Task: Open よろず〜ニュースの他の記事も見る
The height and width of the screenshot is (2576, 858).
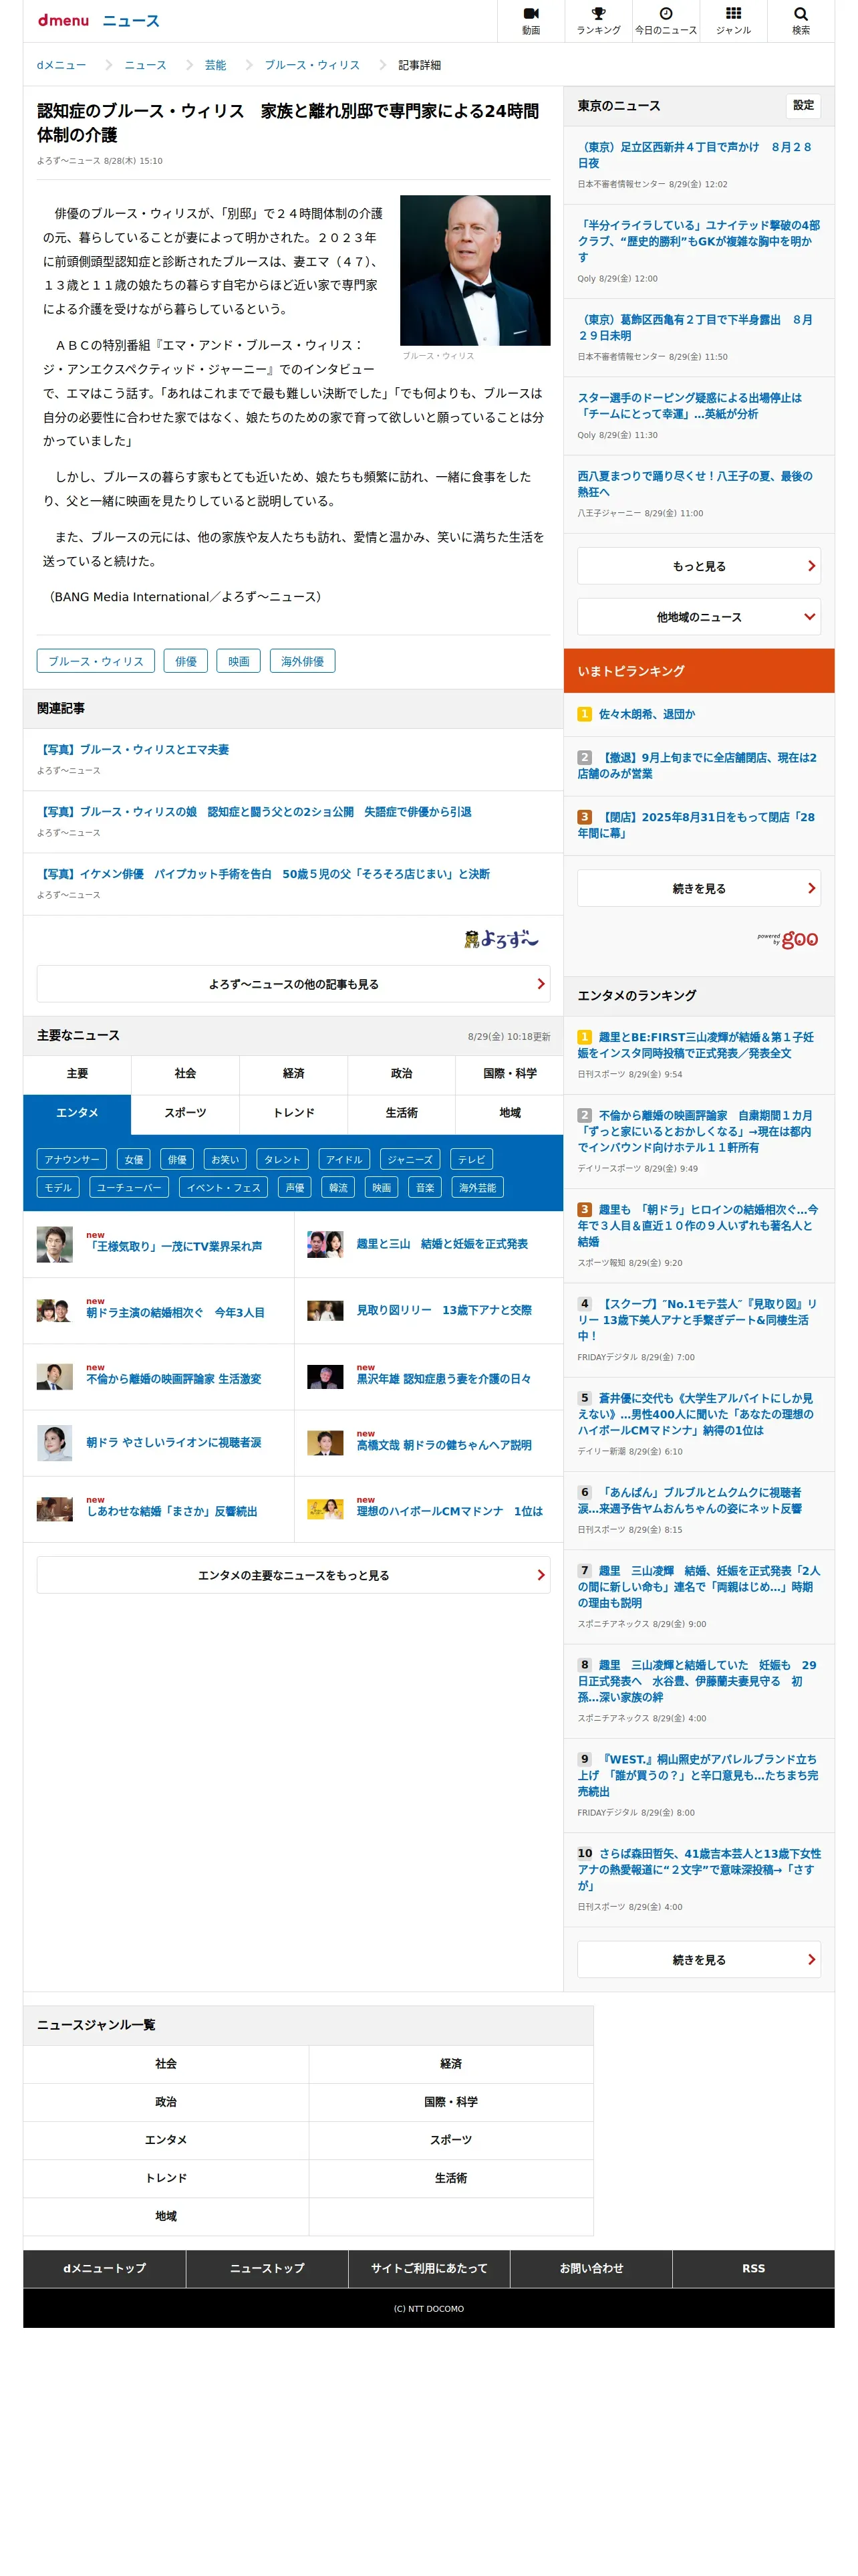Action: (x=293, y=984)
